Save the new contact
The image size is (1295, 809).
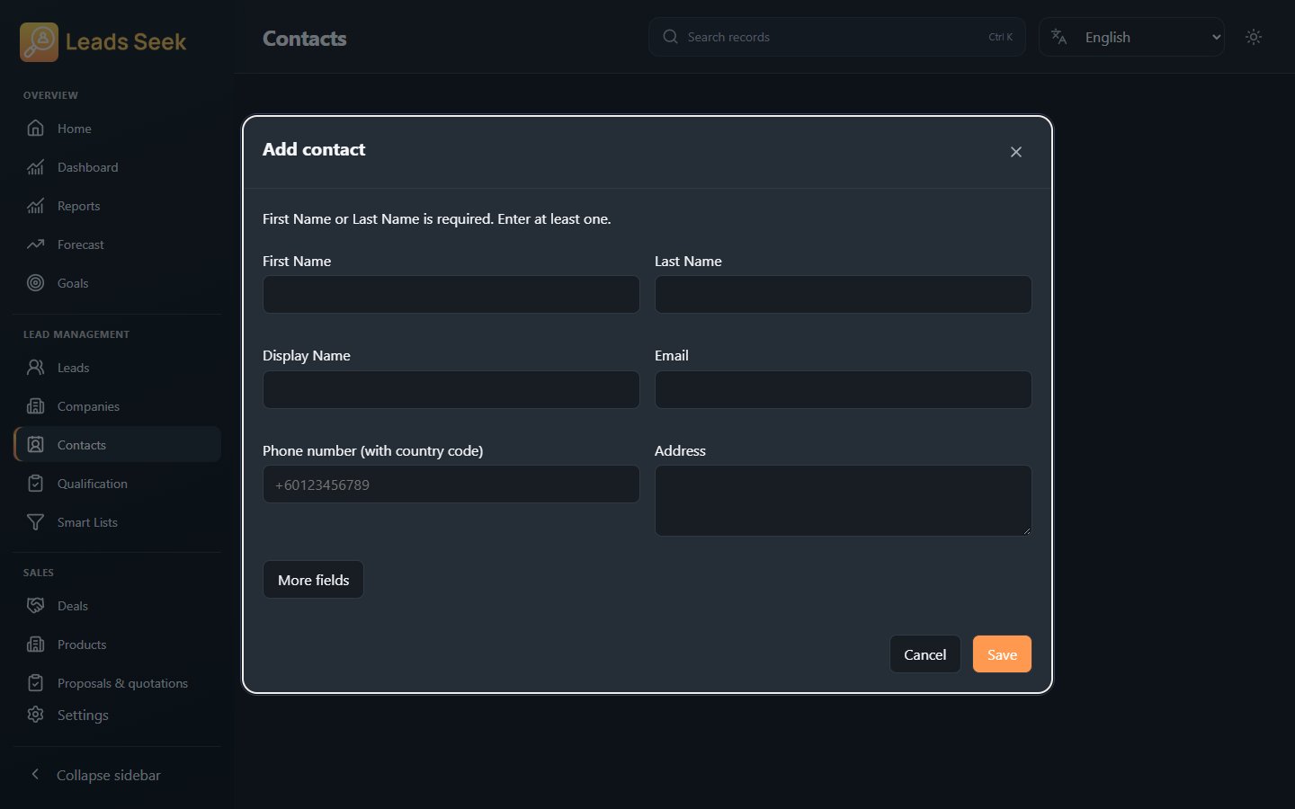[x=1002, y=654]
